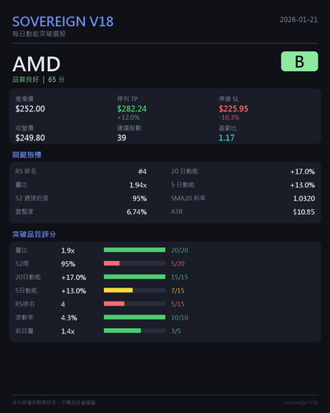Viewport: 330px width, 413px height.
Task: Click the $252.00 entry price
Action: point(31,109)
